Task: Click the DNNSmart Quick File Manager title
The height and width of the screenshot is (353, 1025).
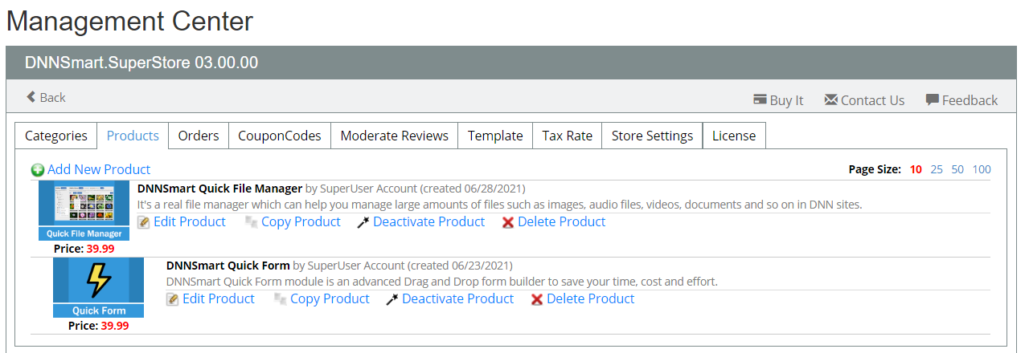Action: tap(220, 189)
